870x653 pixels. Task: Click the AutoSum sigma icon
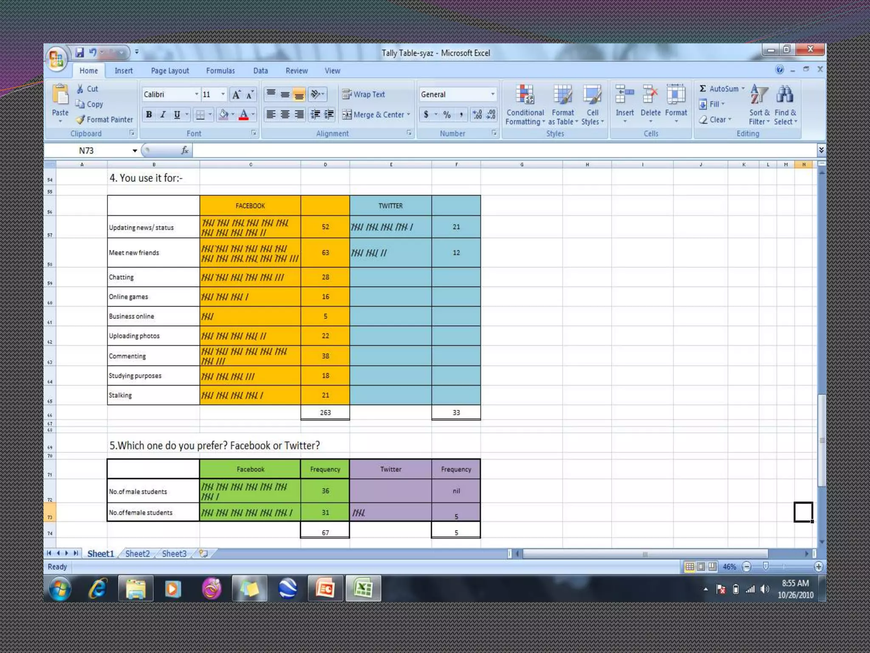[703, 88]
